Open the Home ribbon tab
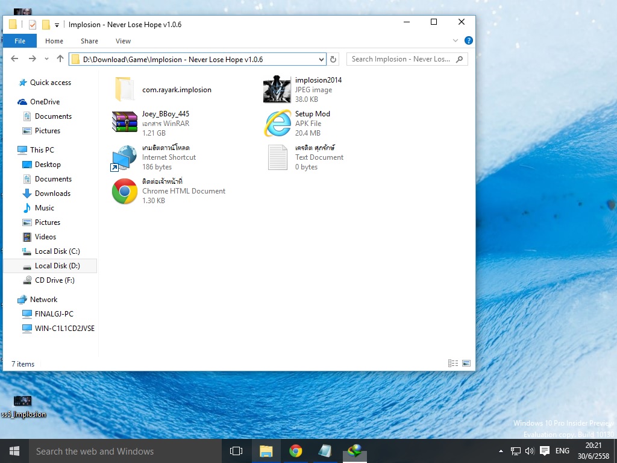This screenshot has width=617, height=463. click(x=54, y=41)
